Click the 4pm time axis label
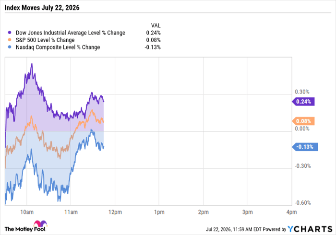The image size is (336, 235). pyautogui.click(x=292, y=212)
